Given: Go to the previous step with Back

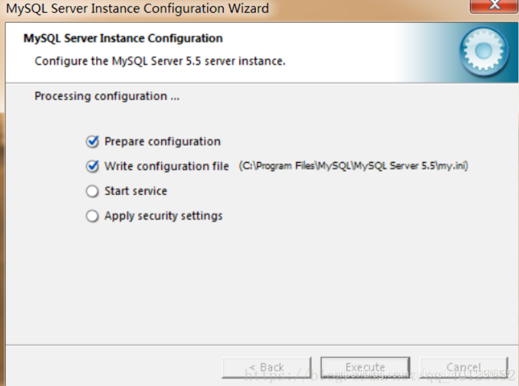Looking at the screenshot, I should [x=267, y=367].
